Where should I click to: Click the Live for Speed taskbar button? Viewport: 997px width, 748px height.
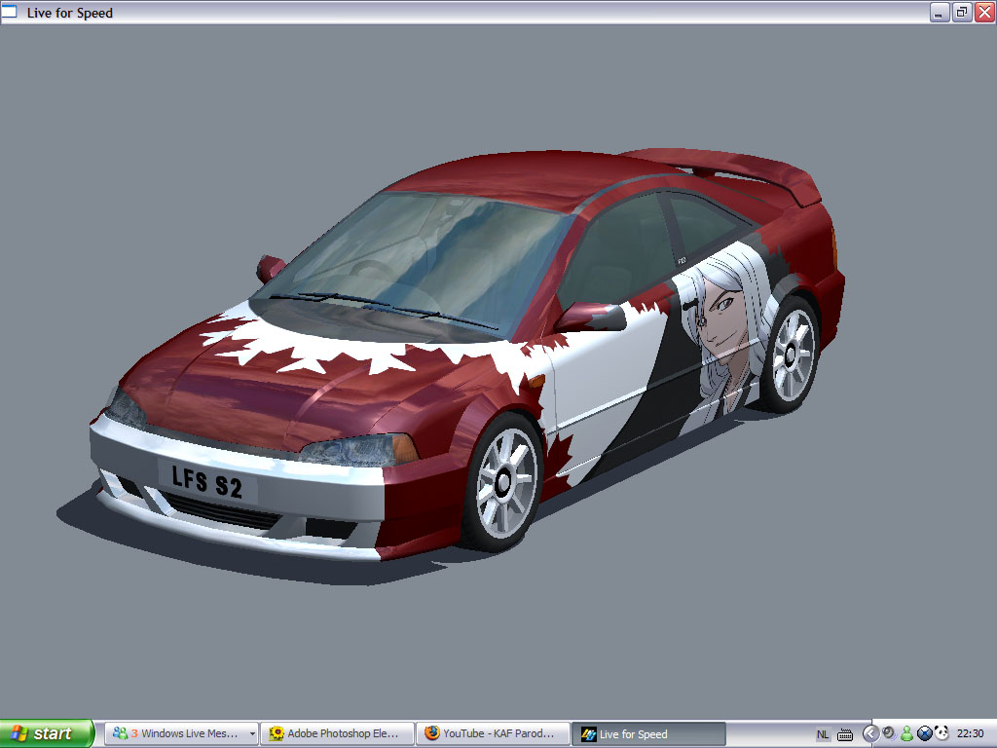coord(648,733)
